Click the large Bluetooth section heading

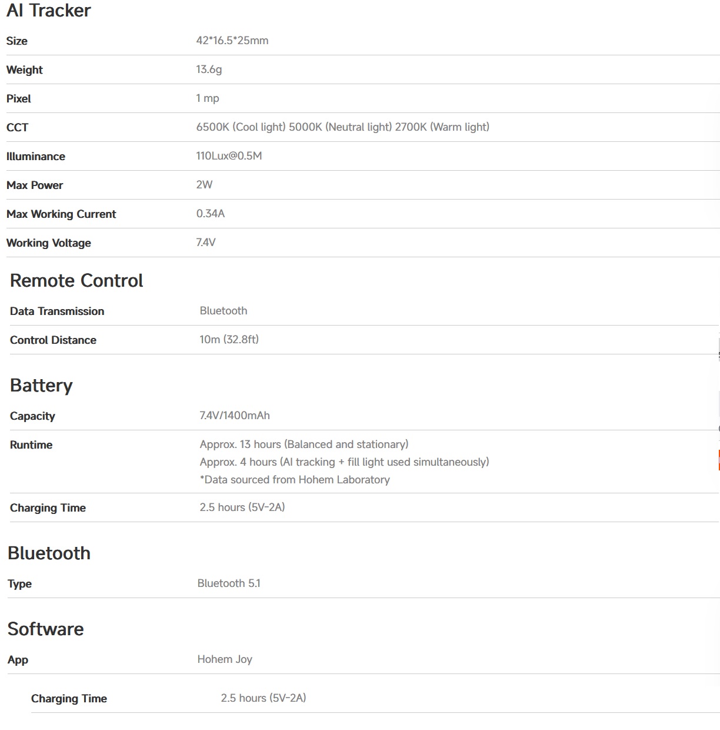pyautogui.click(x=49, y=553)
